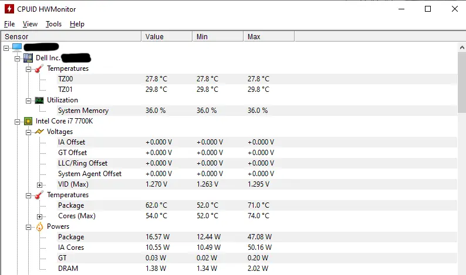Select the Package row under Powers

click(x=257, y=237)
